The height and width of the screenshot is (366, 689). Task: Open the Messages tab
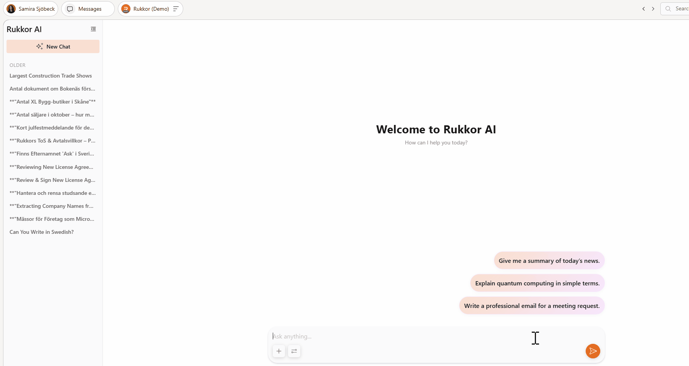click(88, 9)
